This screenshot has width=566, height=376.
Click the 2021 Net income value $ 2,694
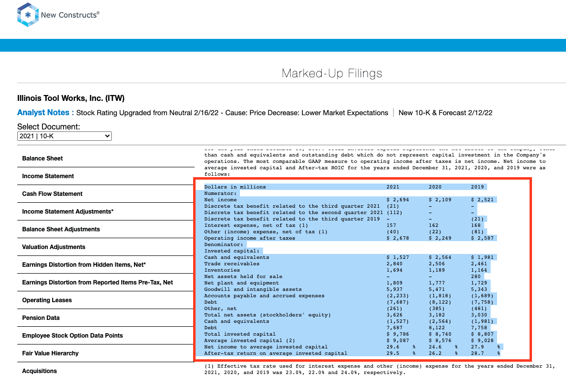pyautogui.click(x=398, y=200)
